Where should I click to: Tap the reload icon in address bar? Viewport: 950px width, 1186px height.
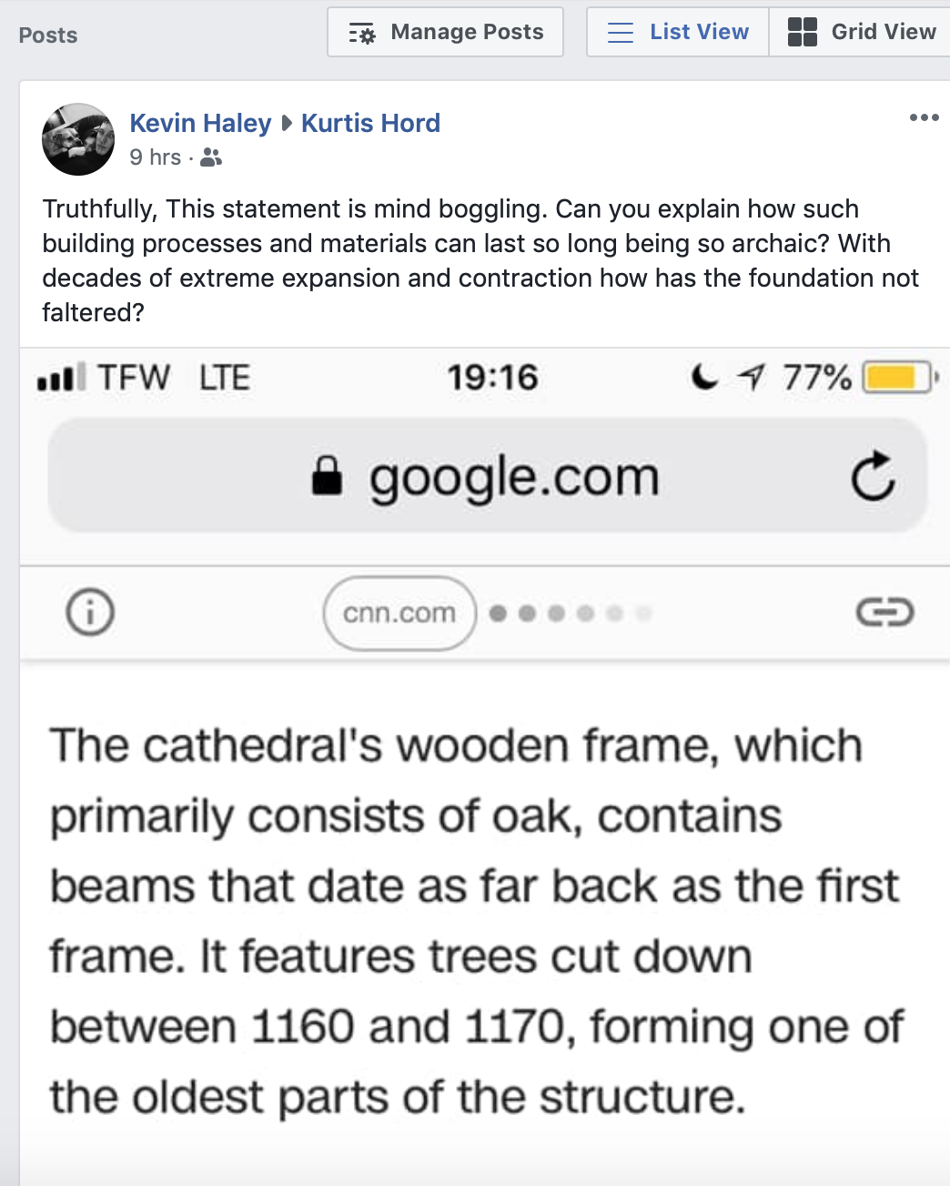[873, 476]
